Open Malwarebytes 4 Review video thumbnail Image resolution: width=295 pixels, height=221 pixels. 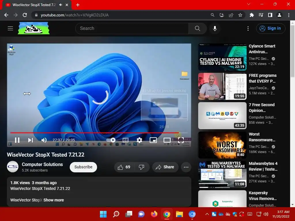[222, 174]
